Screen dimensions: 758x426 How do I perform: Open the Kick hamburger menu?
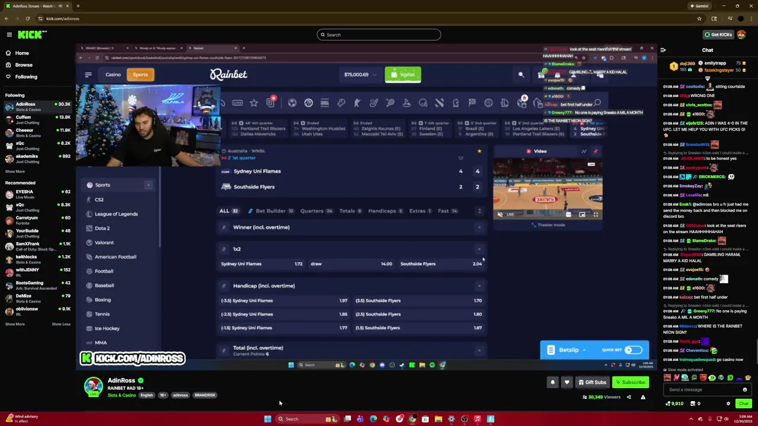(x=9, y=35)
